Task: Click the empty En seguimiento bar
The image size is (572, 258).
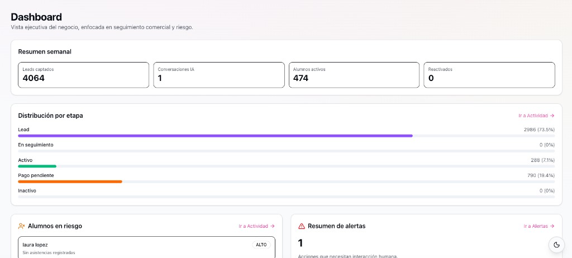Action: (286, 151)
